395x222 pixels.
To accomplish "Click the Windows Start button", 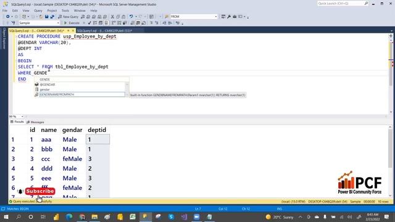I will (6, 216).
